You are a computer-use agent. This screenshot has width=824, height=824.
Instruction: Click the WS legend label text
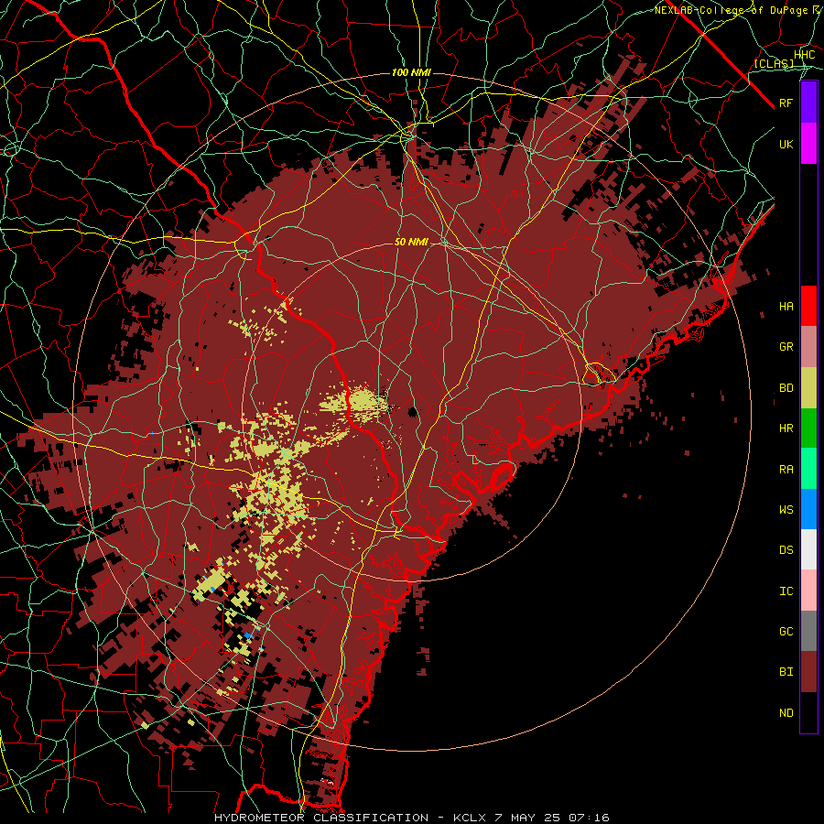(786, 509)
